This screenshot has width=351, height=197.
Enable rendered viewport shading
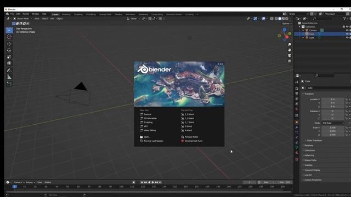click(x=286, y=19)
